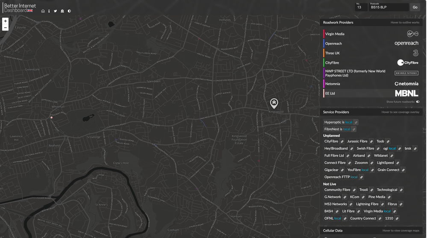427x238 pixels.
Task: Select EE Ltd roadwork provider row
Action: (x=371, y=93)
